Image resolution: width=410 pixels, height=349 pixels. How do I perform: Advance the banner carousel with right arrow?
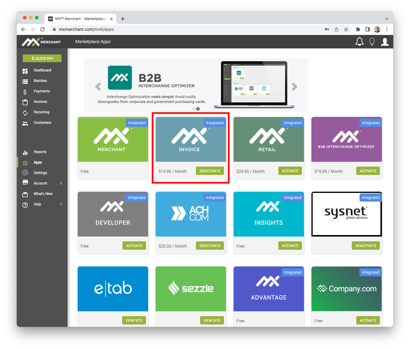(x=295, y=86)
